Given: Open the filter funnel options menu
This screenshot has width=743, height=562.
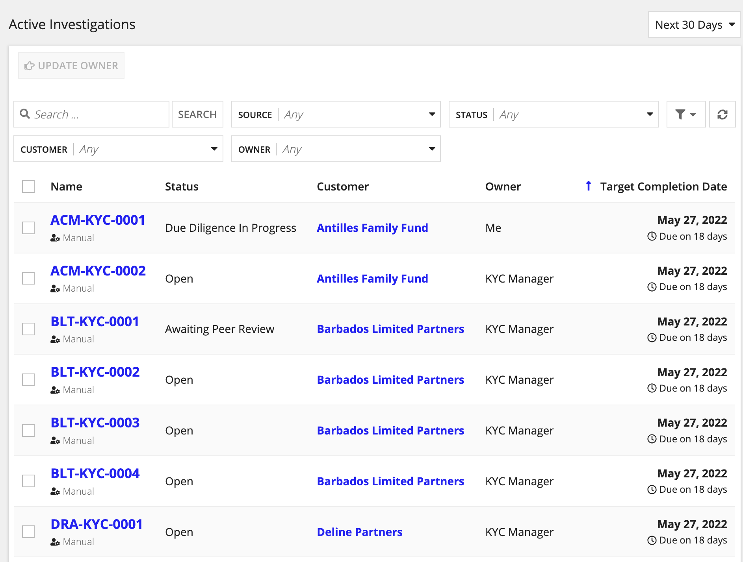Looking at the screenshot, I should pyautogui.click(x=686, y=115).
